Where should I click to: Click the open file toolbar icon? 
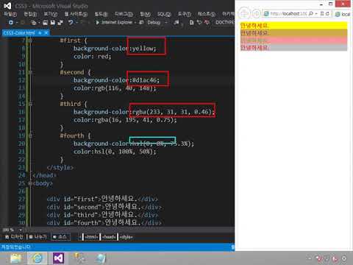coord(45,22)
